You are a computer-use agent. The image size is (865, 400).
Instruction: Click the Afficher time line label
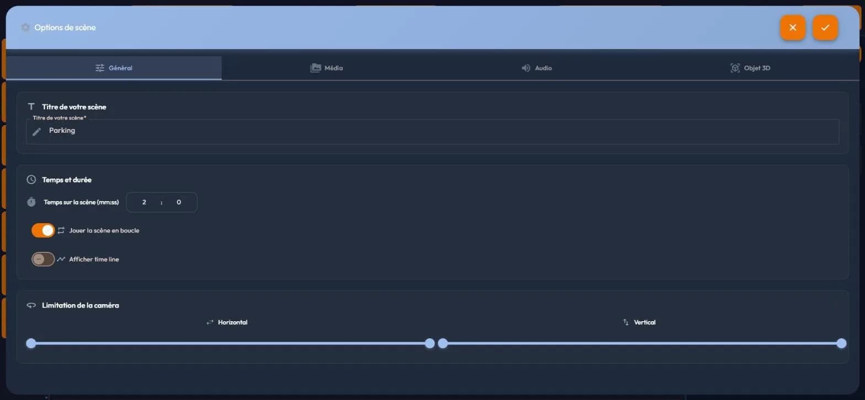tap(94, 259)
